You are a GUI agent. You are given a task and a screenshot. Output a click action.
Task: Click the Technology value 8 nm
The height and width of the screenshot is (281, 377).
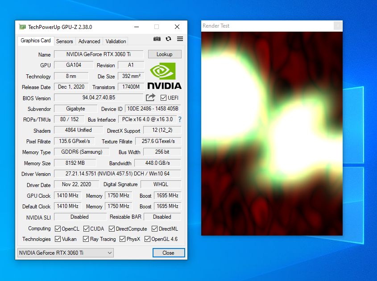[x=71, y=76]
